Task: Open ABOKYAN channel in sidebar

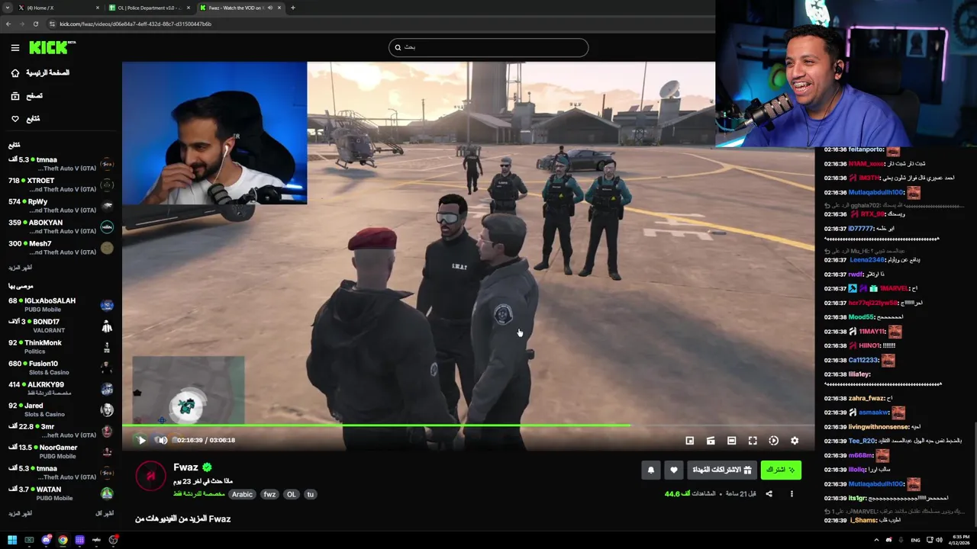Action: pos(61,226)
